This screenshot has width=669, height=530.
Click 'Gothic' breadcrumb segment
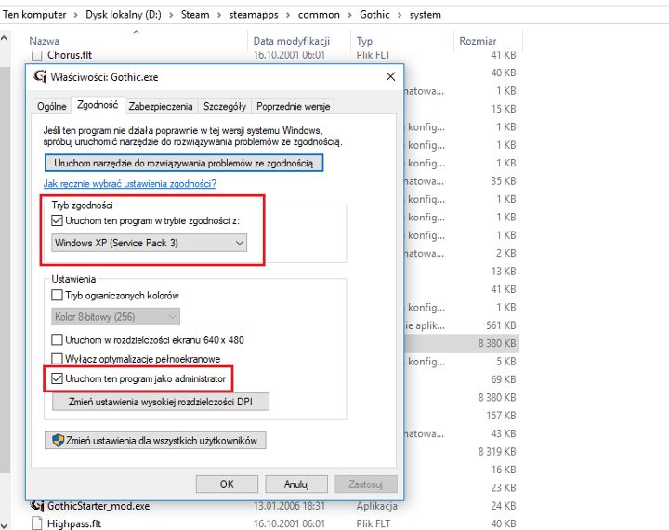click(x=374, y=15)
